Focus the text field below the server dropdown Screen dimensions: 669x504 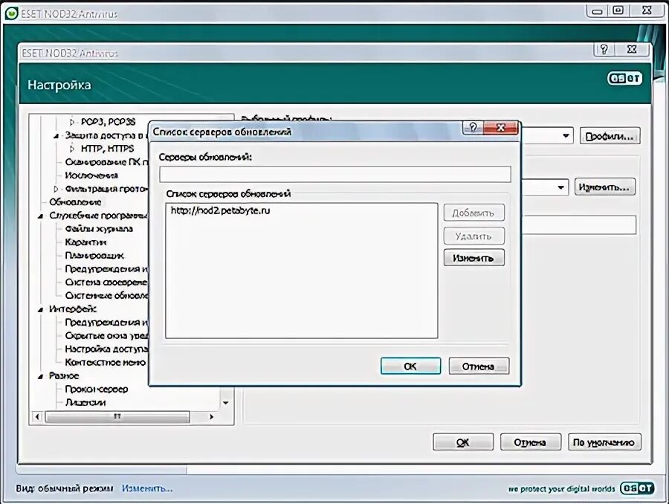(579, 225)
